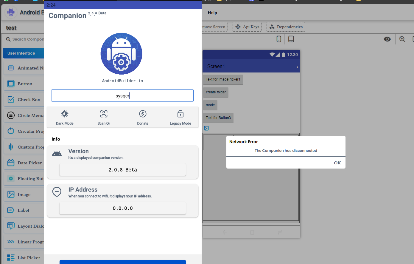Pick the Label component icon
414x264 pixels.
coord(11,210)
